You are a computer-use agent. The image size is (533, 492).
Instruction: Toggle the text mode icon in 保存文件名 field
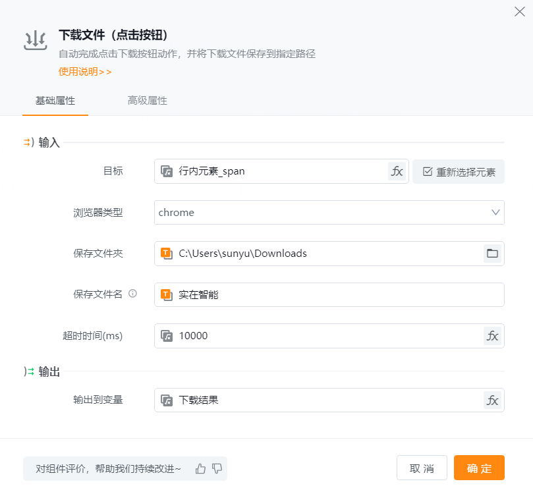[x=167, y=294]
